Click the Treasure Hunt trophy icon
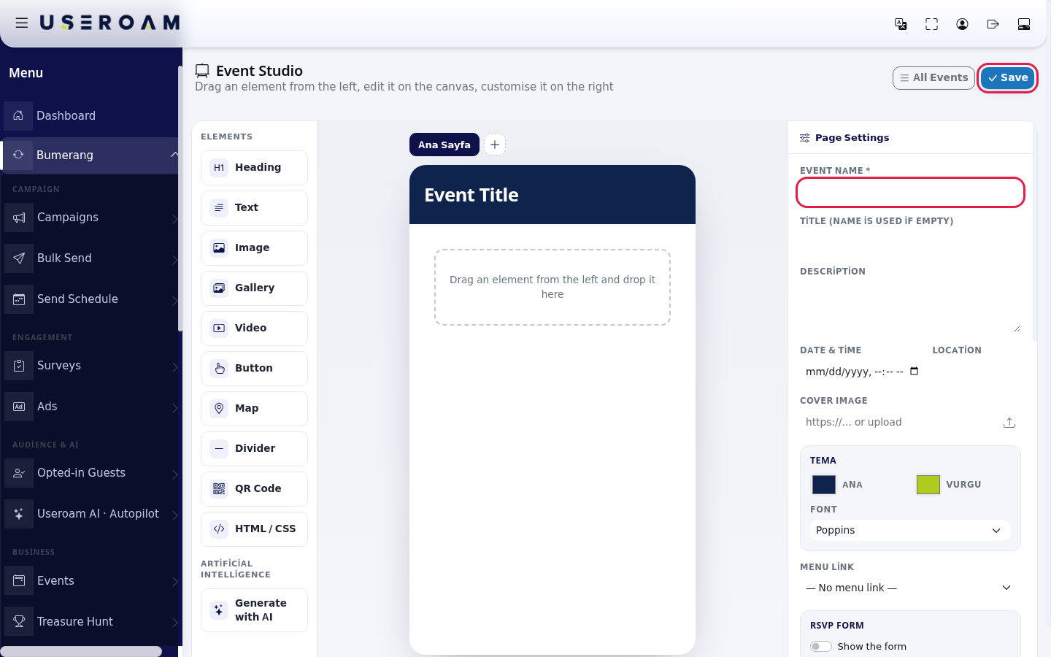The width and height of the screenshot is (1051, 657). click(19, 622)
